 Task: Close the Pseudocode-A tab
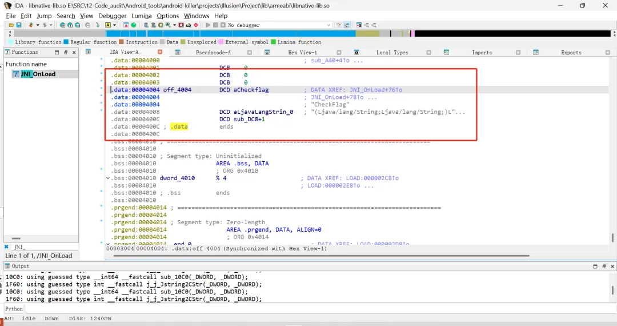tap(250, 53)
